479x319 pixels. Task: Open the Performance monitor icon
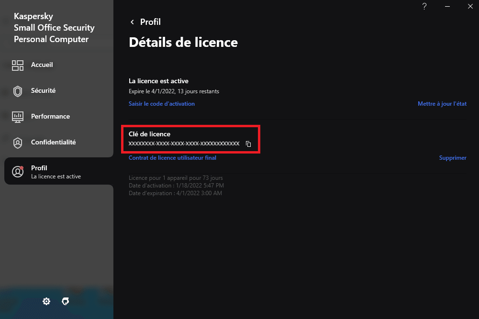tap(18, 117)
